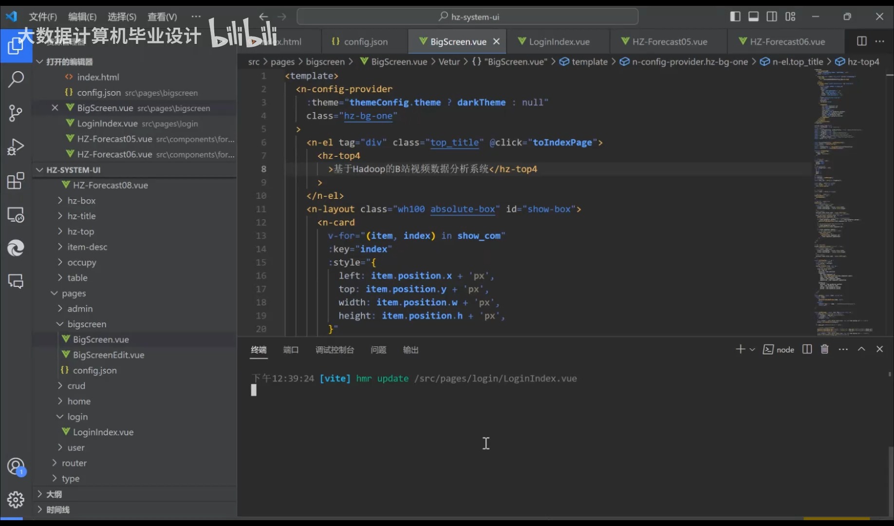
Task: Click the bigscreen breadcrumb segment
Action: pos(325,62)
